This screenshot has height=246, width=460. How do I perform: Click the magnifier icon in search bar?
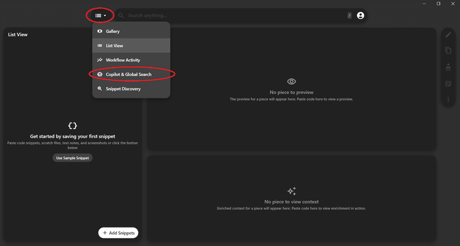pos(121,15)
